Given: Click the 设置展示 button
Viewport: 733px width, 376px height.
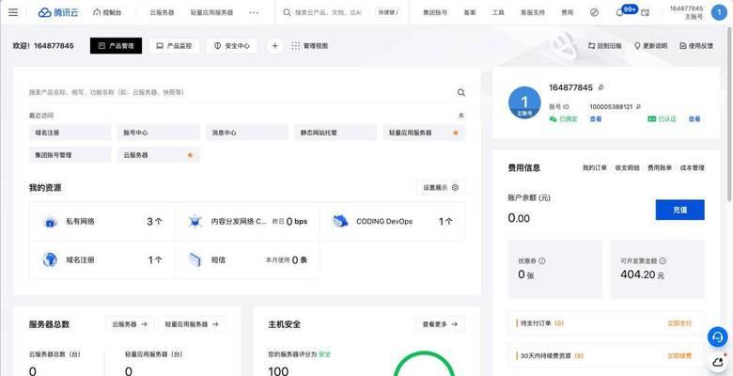Looking at the screenshot, I should pyautogui.click(x=441, y=188).
